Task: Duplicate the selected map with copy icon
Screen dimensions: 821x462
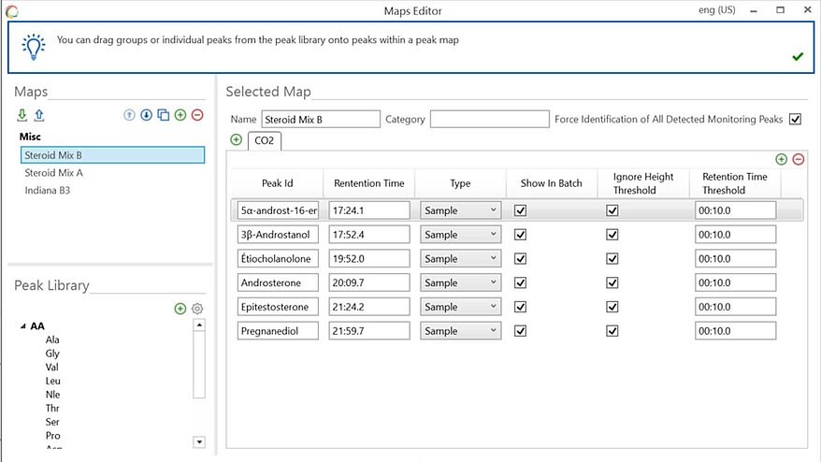Action: tap(163, 115)
